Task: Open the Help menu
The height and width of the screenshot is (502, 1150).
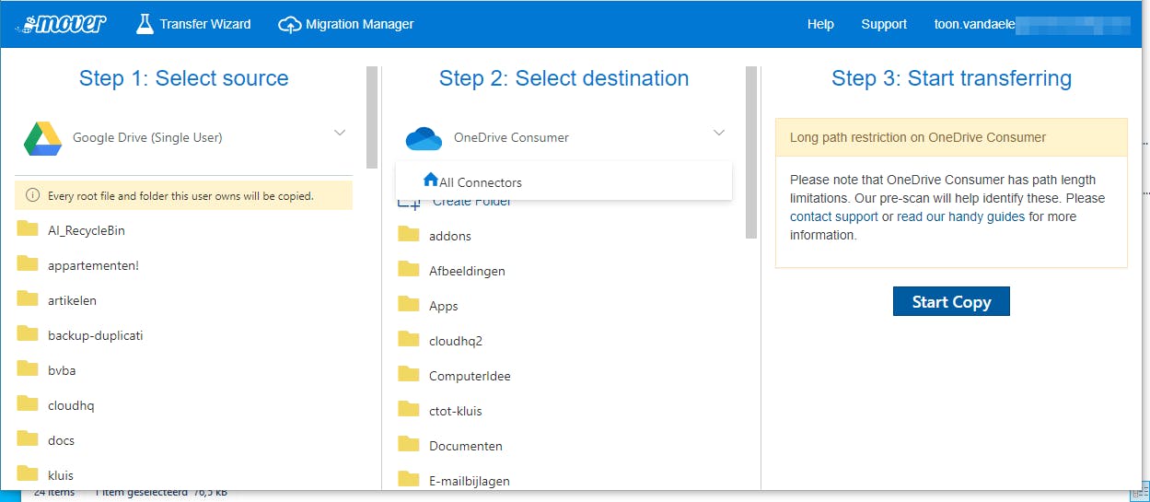Action: tap(820, 25)
